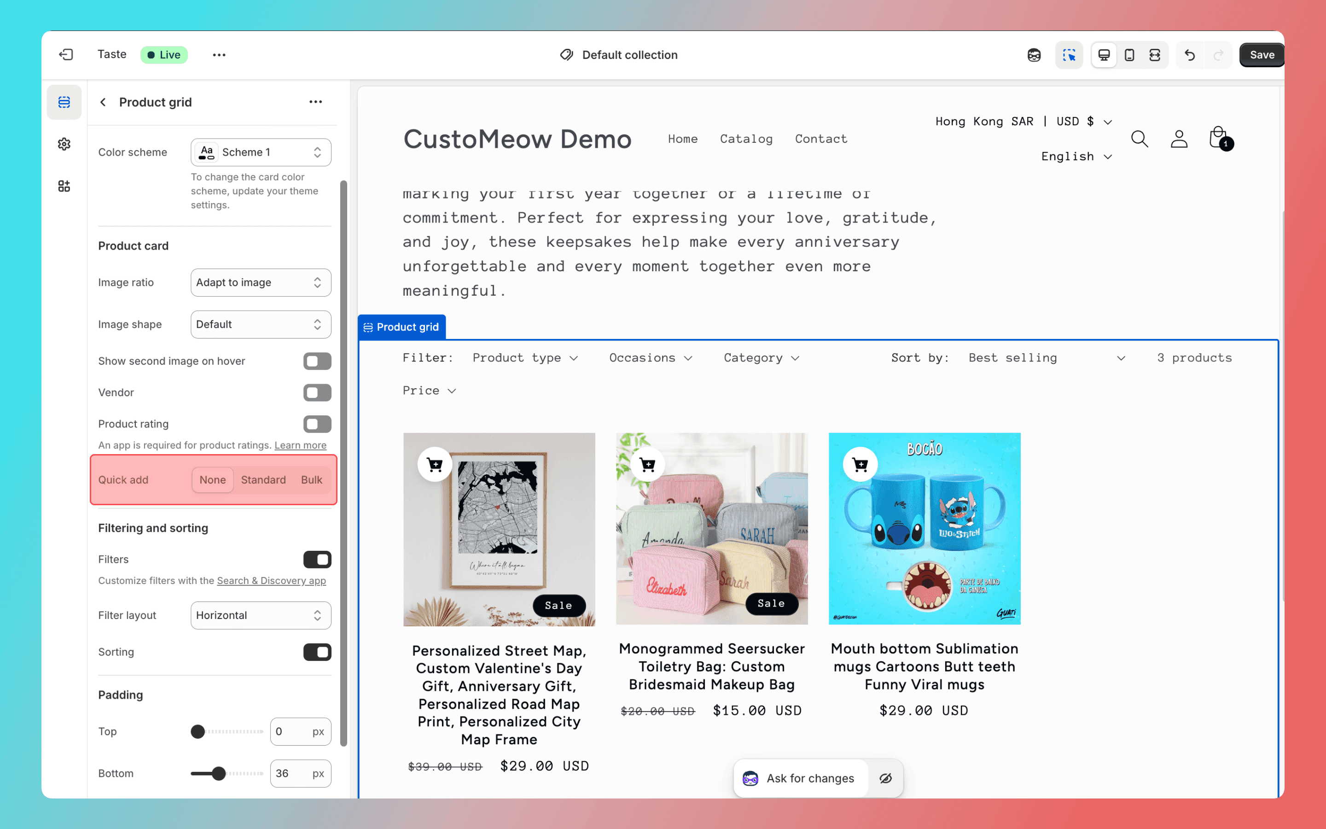Viewport: 1326px width, 829px height.
Task: Open the Sections sidebar icon
Action: (64, 102)
